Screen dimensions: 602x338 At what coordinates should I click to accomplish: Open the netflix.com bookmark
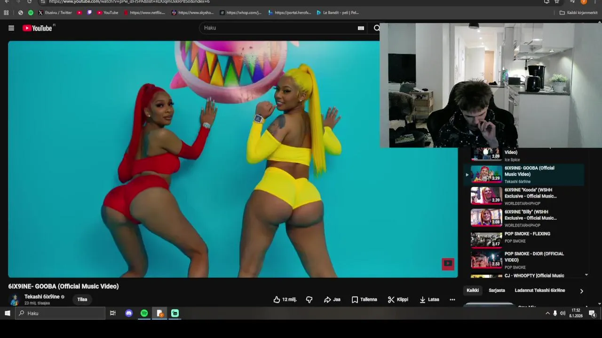click(144, 13)
